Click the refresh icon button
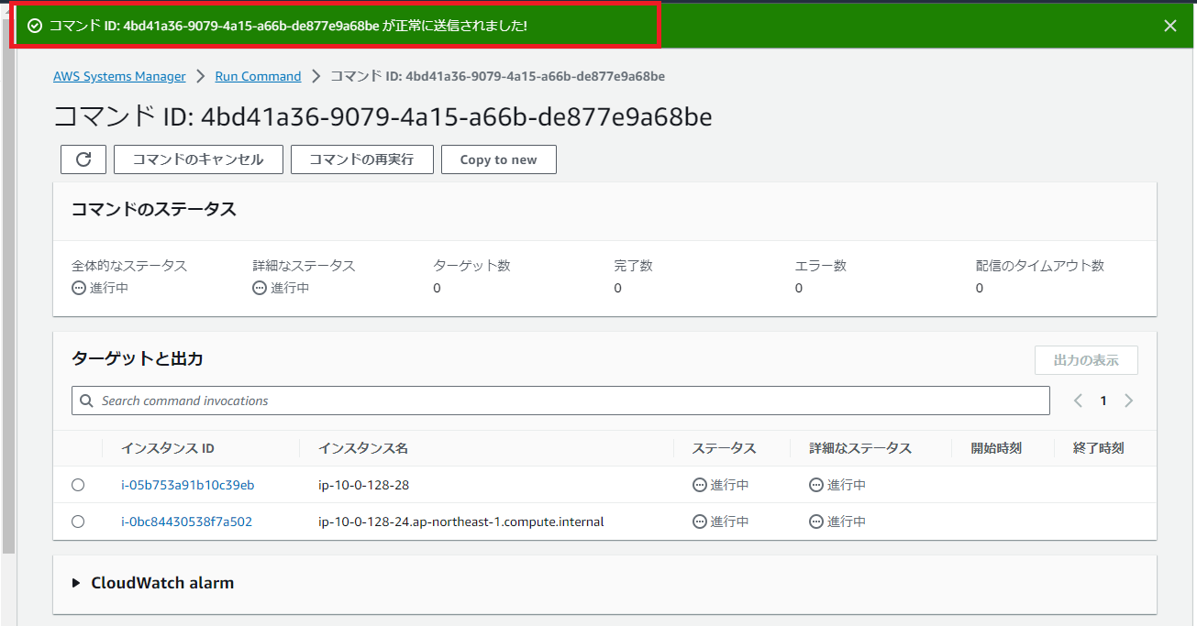The height and width of the screenshot is (626, 1197). (83, 159)
